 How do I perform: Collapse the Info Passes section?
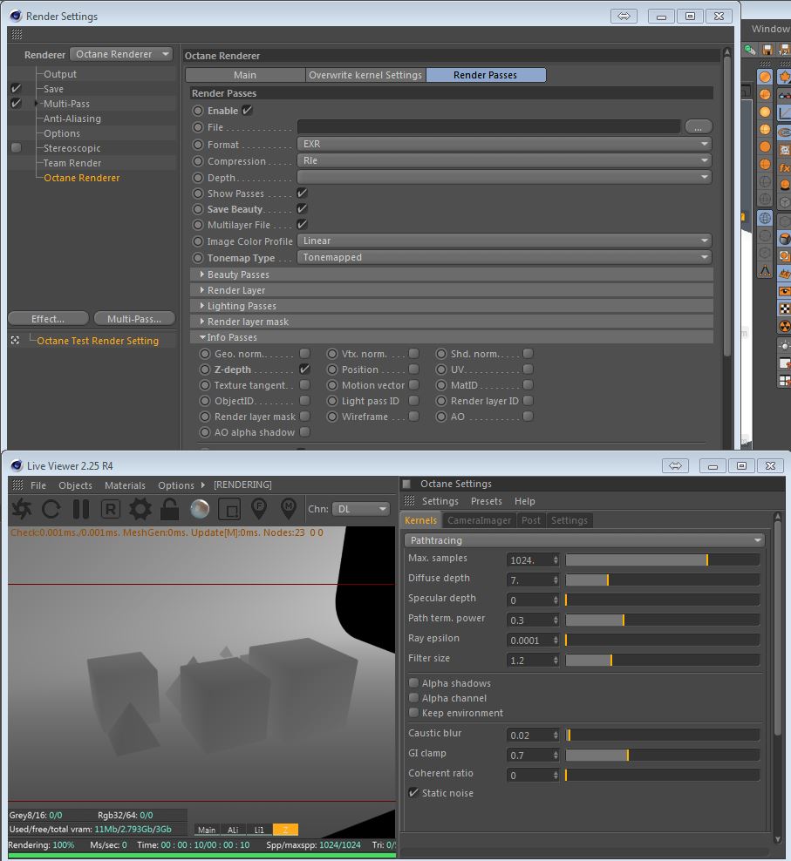pyautogui.click(x=451, y=337)
